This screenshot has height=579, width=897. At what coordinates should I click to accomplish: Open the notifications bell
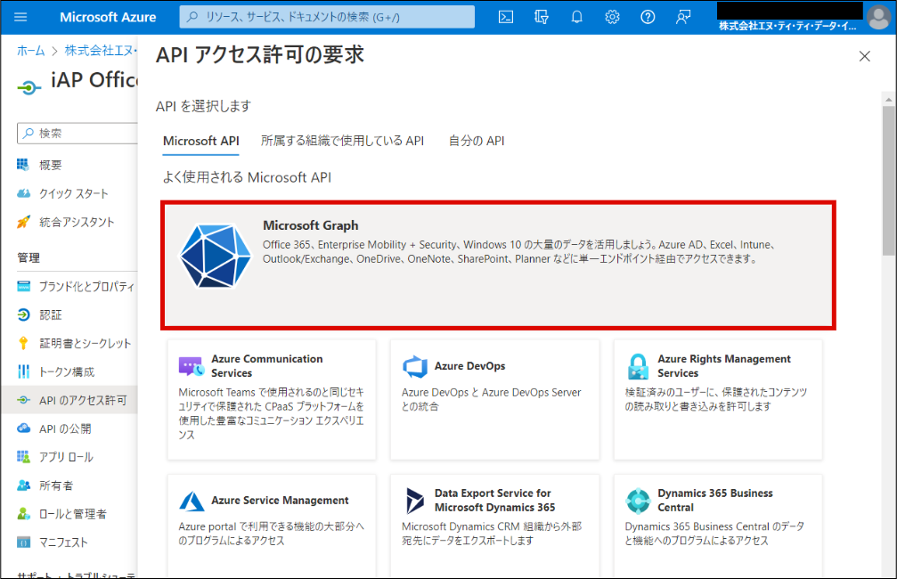(x=576, y=17)
